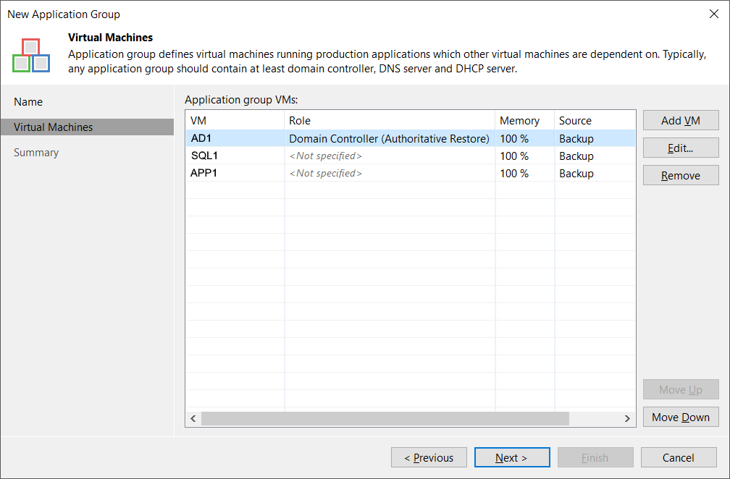The width and height of the screenshot is (730, 479).
Task: Select the AD1 row
Action: coord(411,139)
